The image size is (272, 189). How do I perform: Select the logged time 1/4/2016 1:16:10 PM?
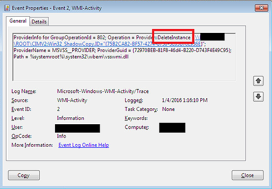click(185, 100)
